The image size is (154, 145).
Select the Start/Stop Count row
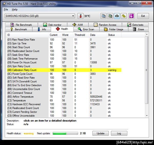click(x=64, y=47)
